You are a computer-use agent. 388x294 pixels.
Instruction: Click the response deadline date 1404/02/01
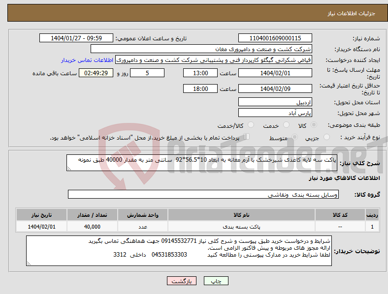pyautogui.click(x=275, y=73)
